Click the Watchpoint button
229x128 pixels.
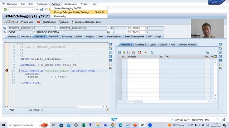(x=48, y=22)
